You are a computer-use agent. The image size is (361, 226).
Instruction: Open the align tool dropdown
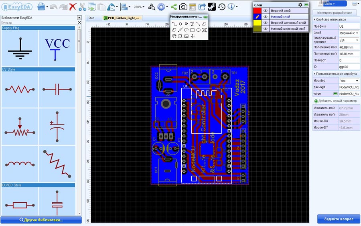130,7
